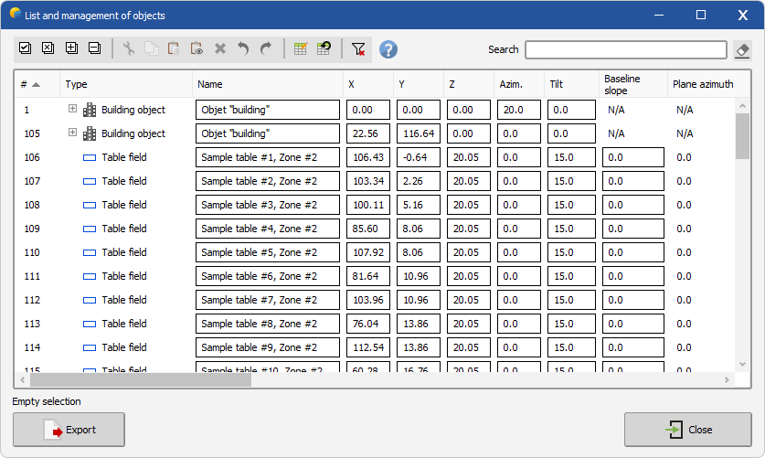Select the 'Table field' text in row 113

(124, 324)
